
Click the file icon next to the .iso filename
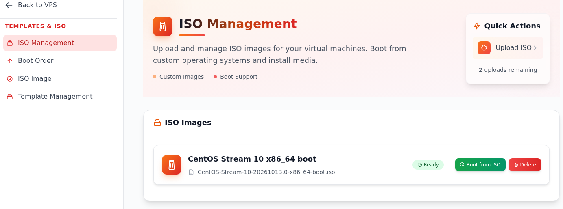[191, 172]
